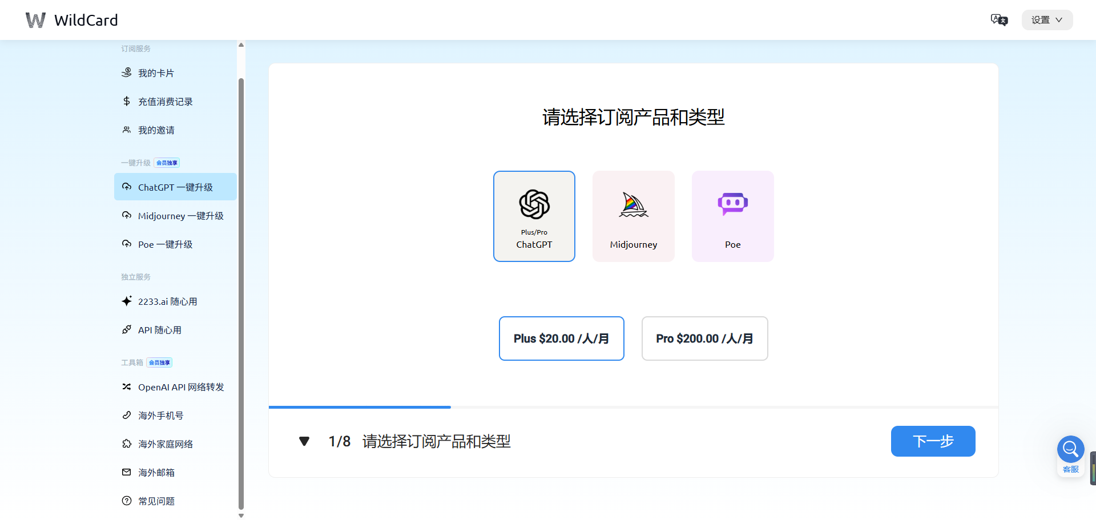The height and width of the screenshot is (520, 1096).
Task: Open the 设置 dropdown menu
Action: (1047, 20)
